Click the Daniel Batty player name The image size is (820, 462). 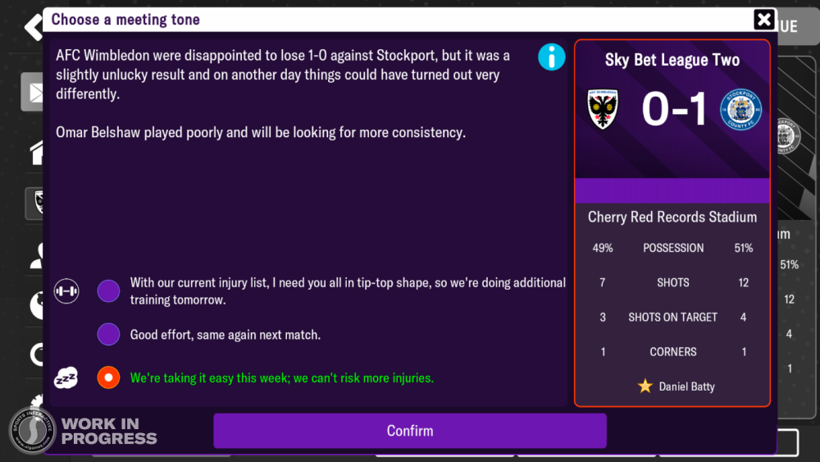686,387
